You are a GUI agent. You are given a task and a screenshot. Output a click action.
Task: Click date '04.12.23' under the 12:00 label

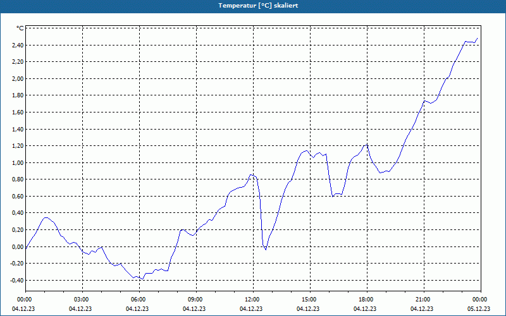(x=251, y=309)
